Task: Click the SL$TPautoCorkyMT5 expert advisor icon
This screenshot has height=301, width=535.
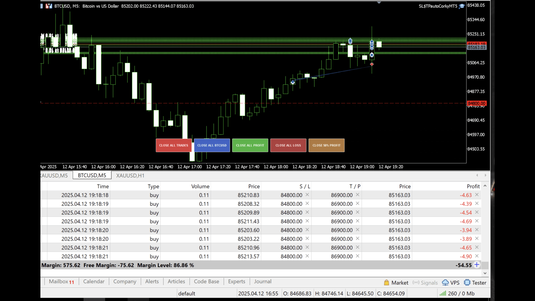Action: click(x=462, y=6)
